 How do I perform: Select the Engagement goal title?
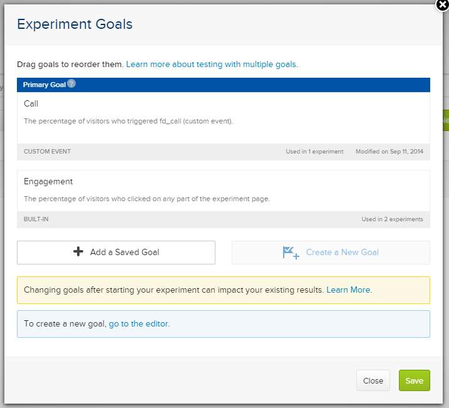[48, 181]
